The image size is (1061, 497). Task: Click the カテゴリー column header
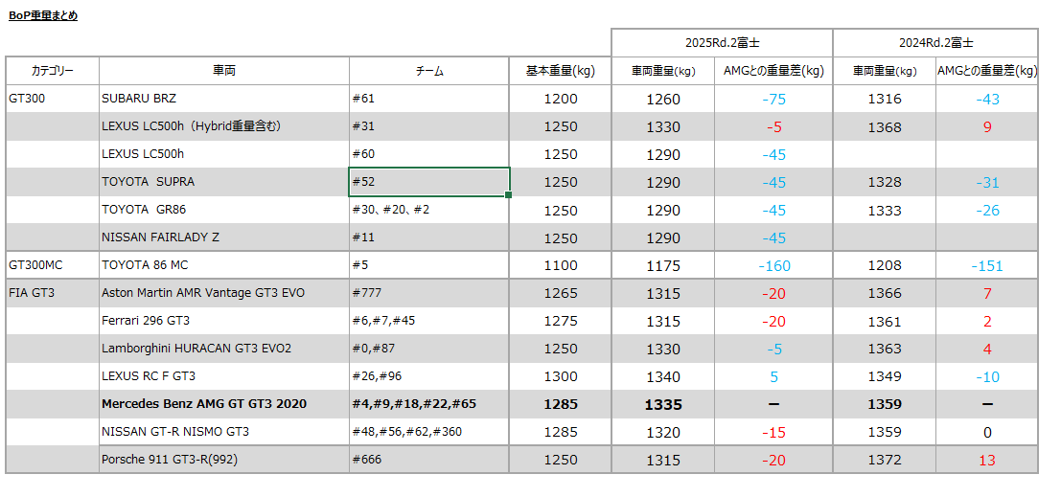52,71
